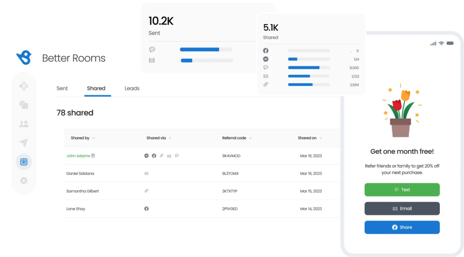The width and height of the screenshot is (464, 257).
Task: Click the email progress bar in Sent card
Action: click(207, 60)
